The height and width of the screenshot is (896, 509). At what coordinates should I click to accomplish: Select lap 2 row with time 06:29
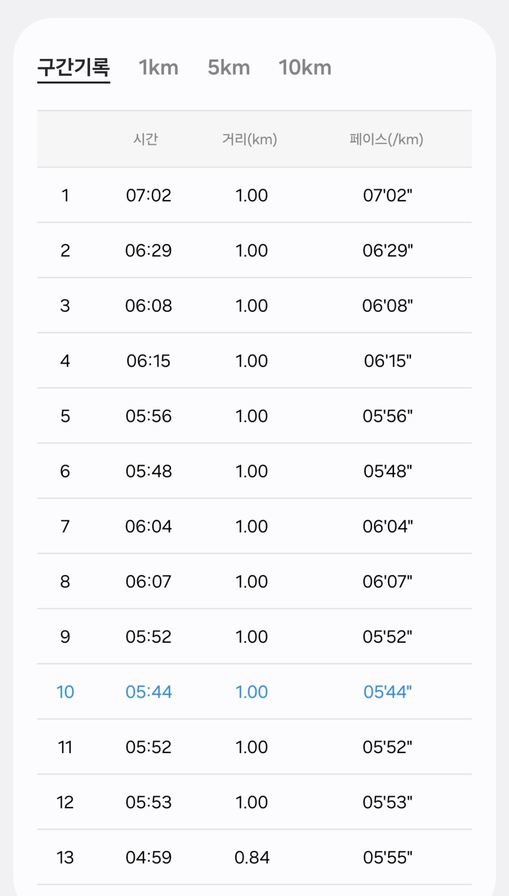click(254, 251)
